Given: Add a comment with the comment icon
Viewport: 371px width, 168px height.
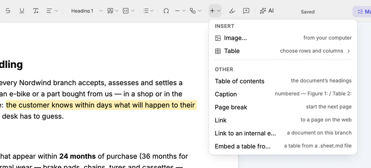Looking at the screenshot, I should pyautogui.click(x=246, y=11).
